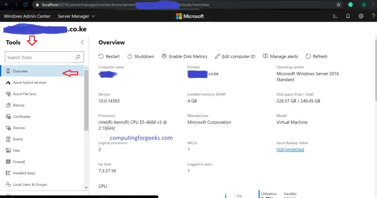The image size is (377, 198).
Task: Bookmark page with the star icon
Action: (x=339, y=4)
